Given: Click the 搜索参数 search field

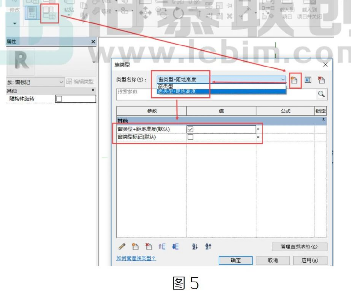Looking at the screenshot, I should click(216, 94).
